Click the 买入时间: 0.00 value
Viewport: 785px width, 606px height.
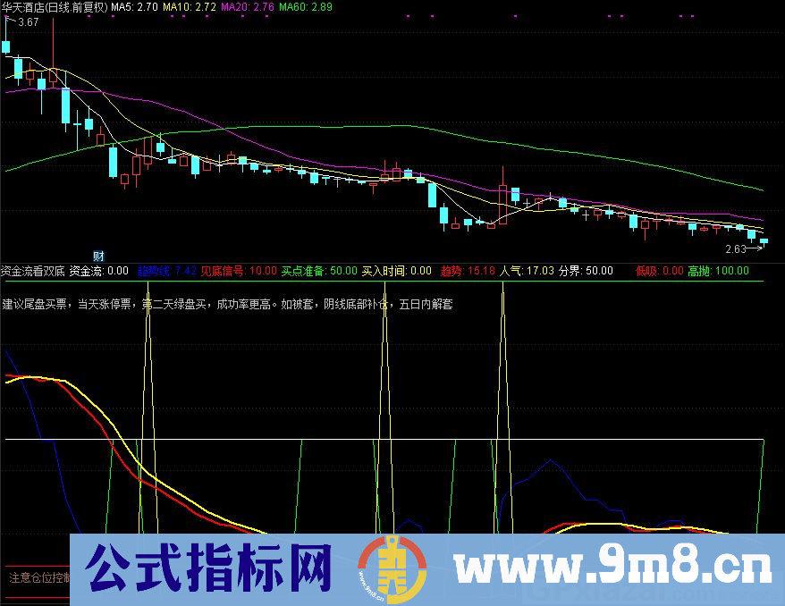pyautogui.click(x=396, y=271)
